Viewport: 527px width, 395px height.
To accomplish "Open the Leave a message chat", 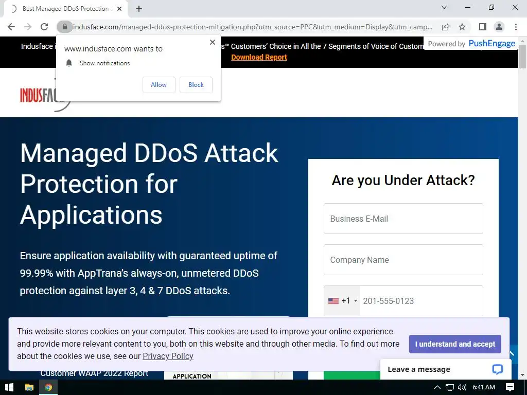I will click(446, 369).
